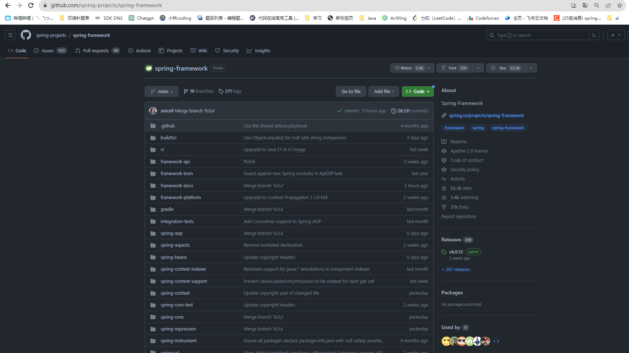629x353 pixels.
Task: Expand the Fork options arrow
Action: tap(478, 68)
